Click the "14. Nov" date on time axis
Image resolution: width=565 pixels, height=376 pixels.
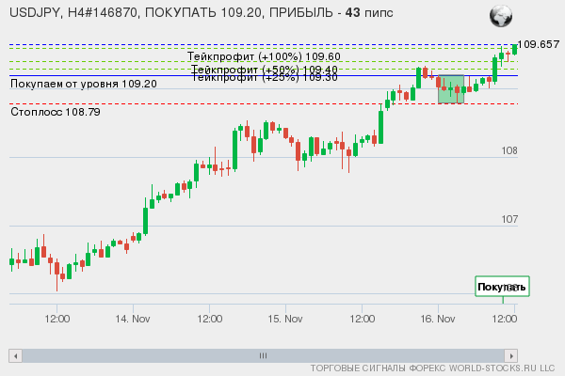pyautogui.click(x=133, y=320)
